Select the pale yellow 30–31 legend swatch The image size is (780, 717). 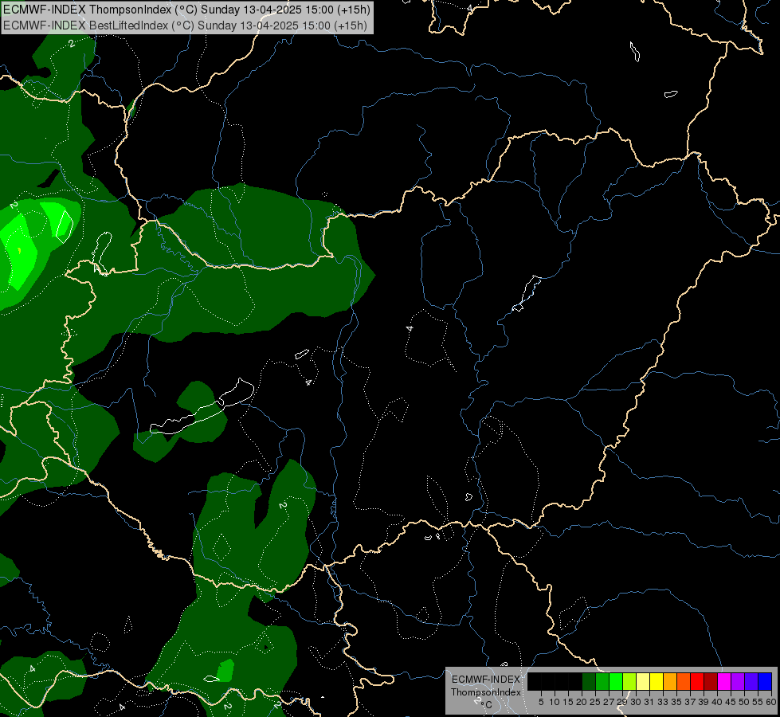point(643,681)
